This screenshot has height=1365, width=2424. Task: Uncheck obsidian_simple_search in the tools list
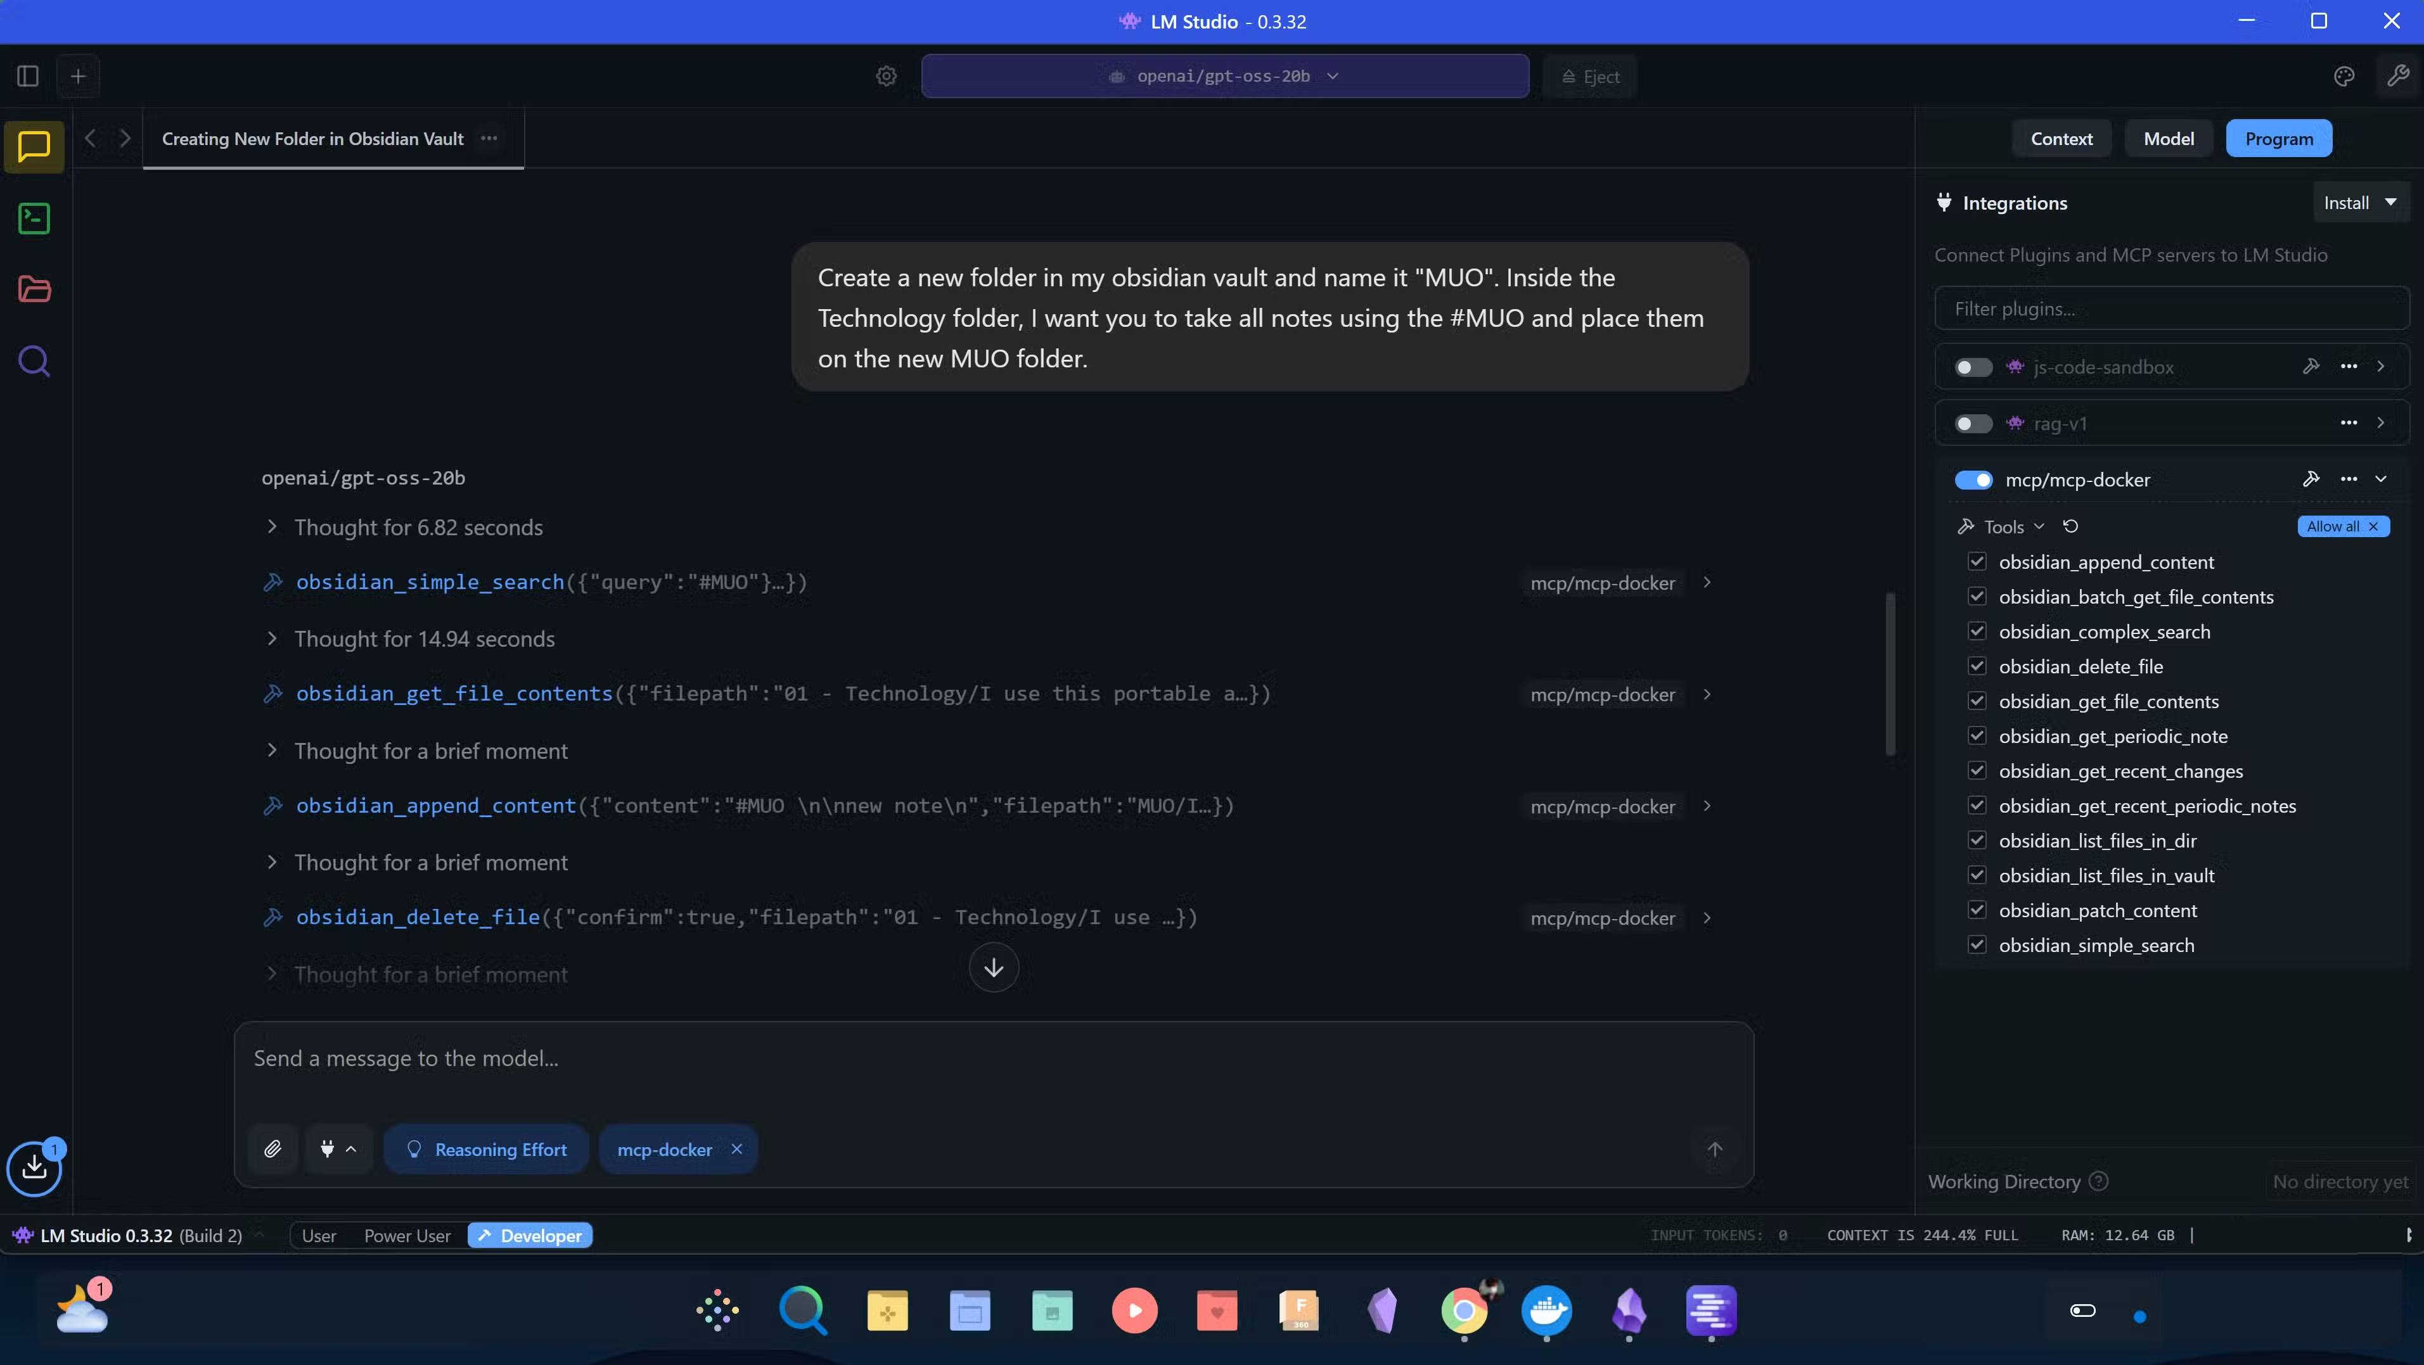click(1977, 944)
